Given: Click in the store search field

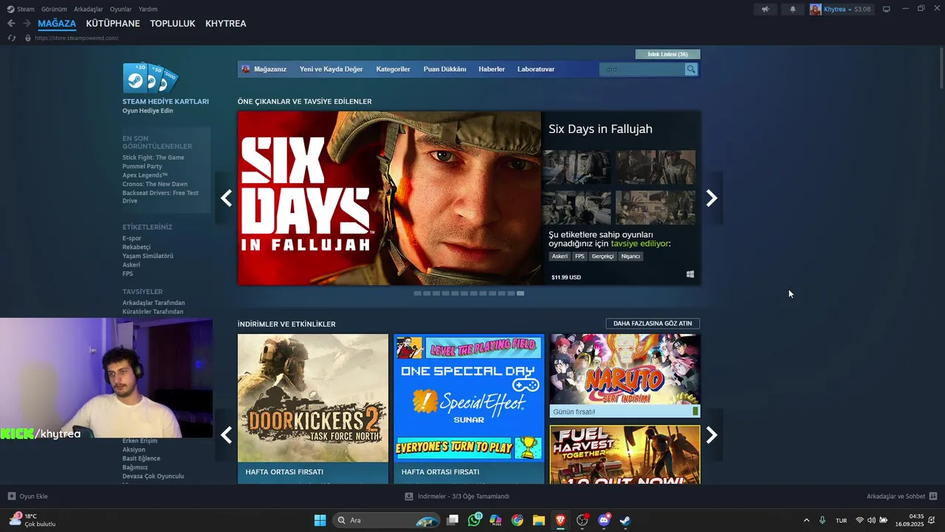Looking at the screenshot, I should click(x=642, y=69).
